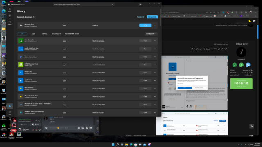Image resolution: width=262 pixels, height=147 pixels.
Task: Open Discord gift icon in message bar
Action: [x=79, y=128]
